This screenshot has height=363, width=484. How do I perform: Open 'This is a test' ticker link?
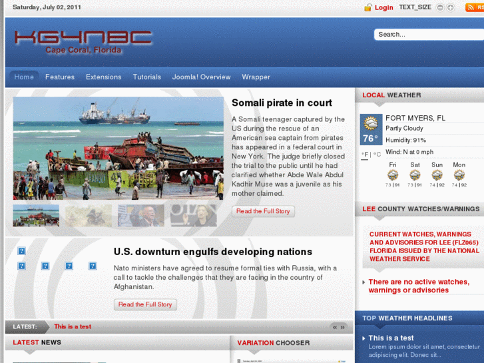(x=73, y=326)
